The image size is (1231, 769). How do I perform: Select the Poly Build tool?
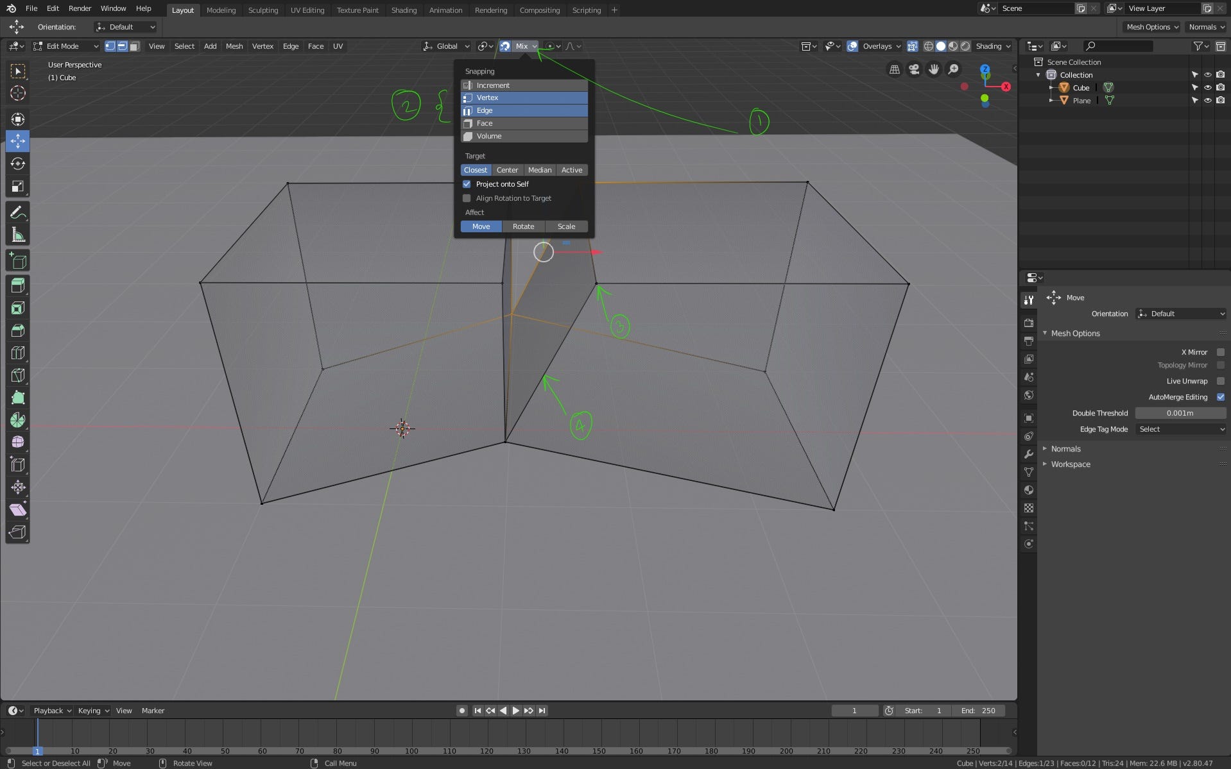pos(18,398)
